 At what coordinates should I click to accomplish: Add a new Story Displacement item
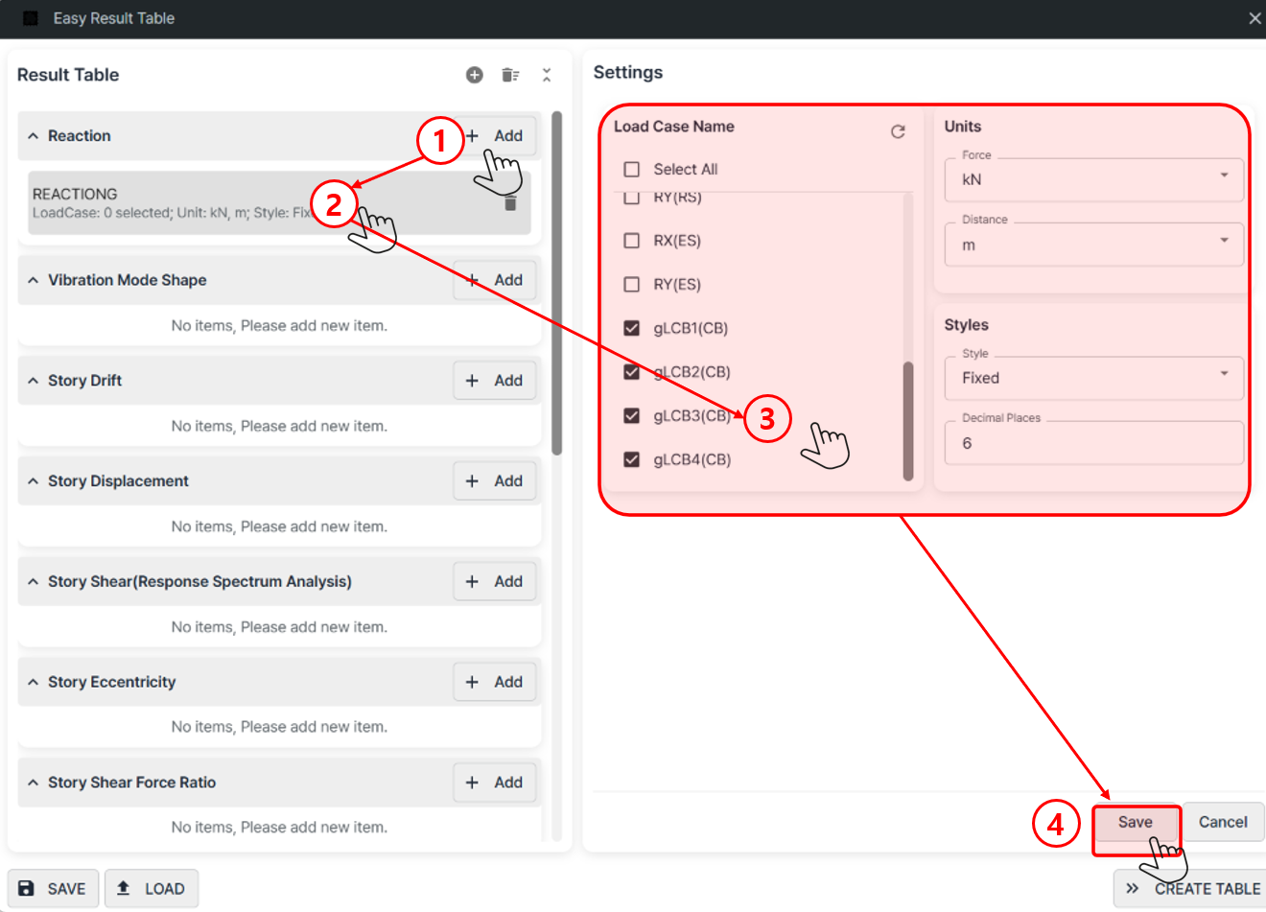point(495,481)
